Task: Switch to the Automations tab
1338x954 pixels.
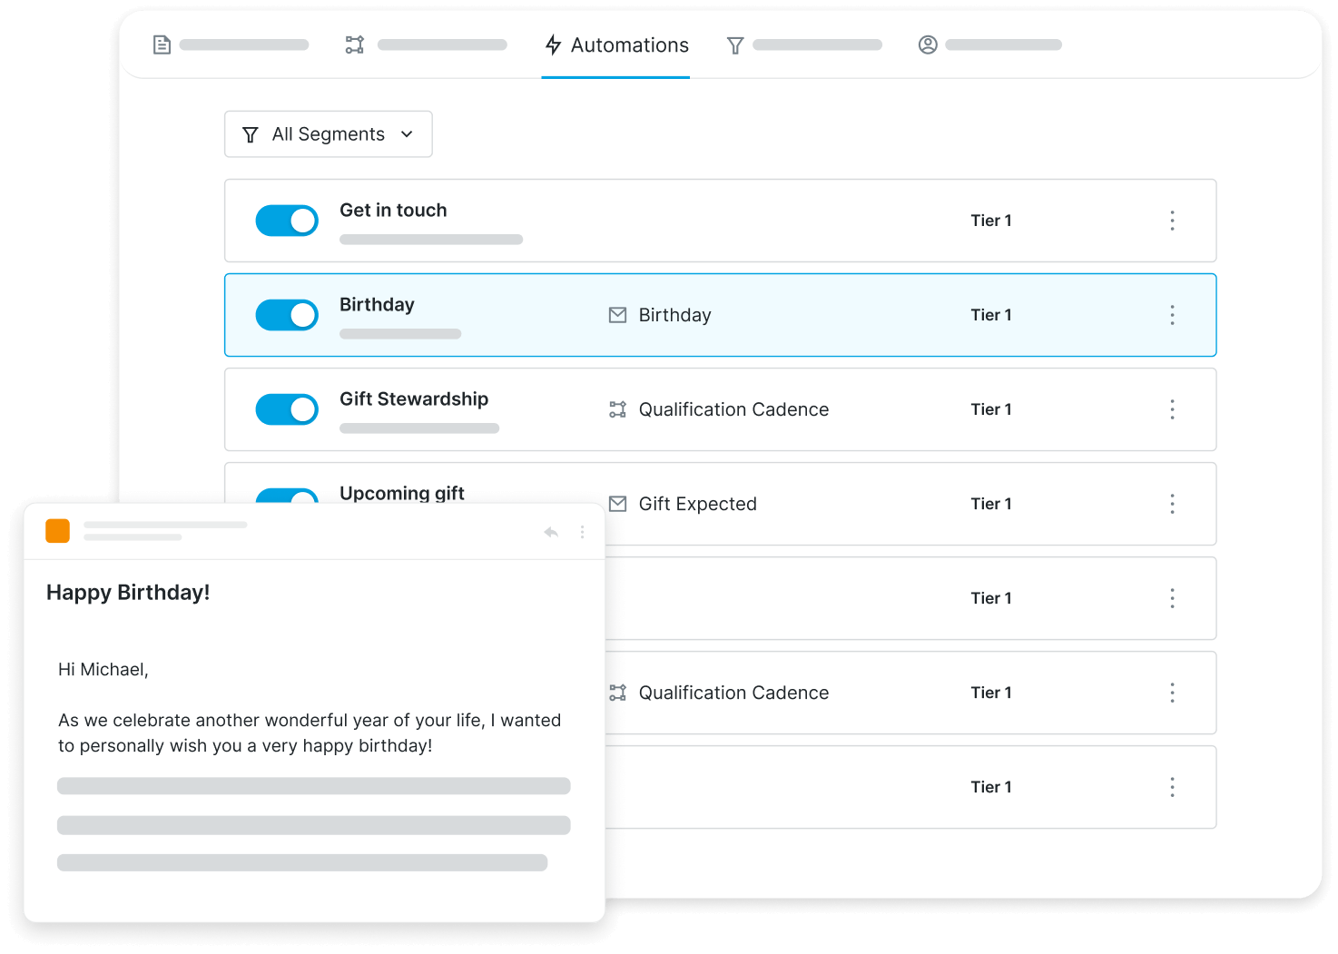Action: (616, 45)
